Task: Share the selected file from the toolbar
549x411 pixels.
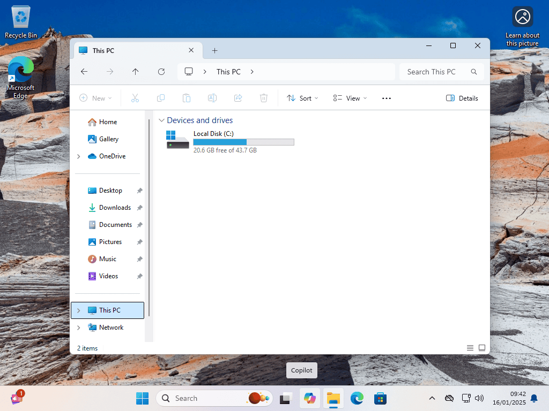Action: coord(238,98)
